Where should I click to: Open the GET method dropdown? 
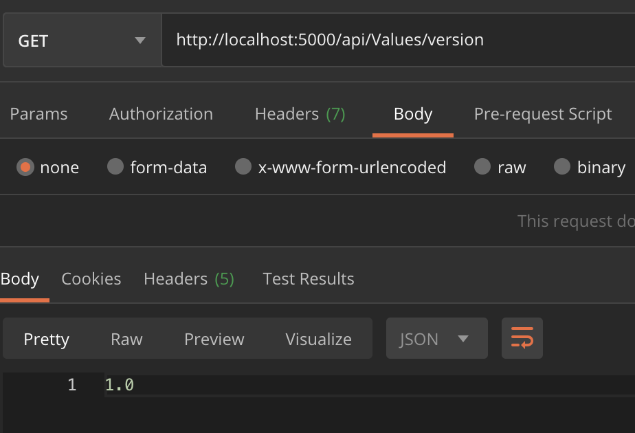[x=82, y=40]
